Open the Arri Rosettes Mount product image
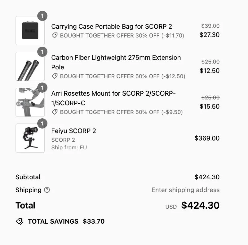This screenshot has height=245, width=248. coord(30,102)
